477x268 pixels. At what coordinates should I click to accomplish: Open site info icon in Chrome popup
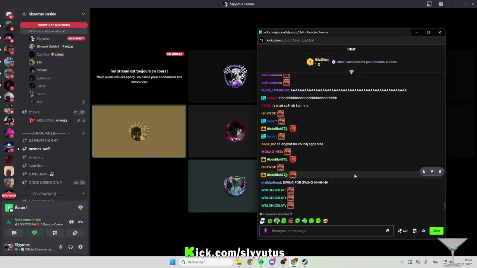pyautogui.click(x=262, y=40)
